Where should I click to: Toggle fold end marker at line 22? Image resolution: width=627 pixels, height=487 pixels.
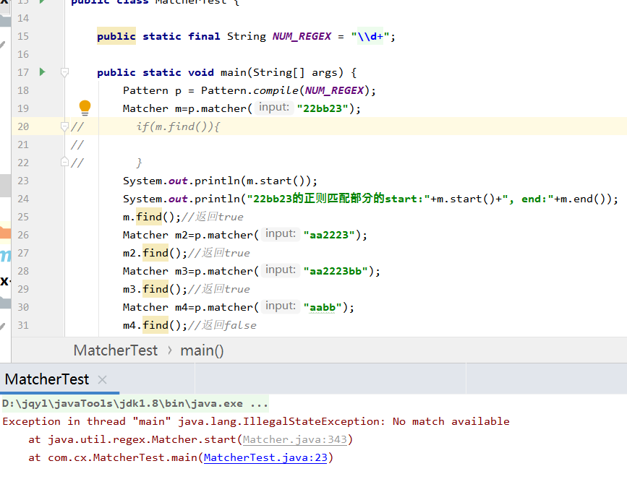coord(64,162)
